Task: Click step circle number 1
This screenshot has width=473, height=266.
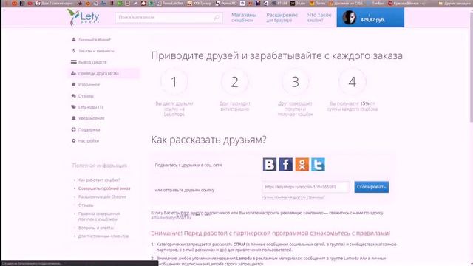Action: (174, 82)
